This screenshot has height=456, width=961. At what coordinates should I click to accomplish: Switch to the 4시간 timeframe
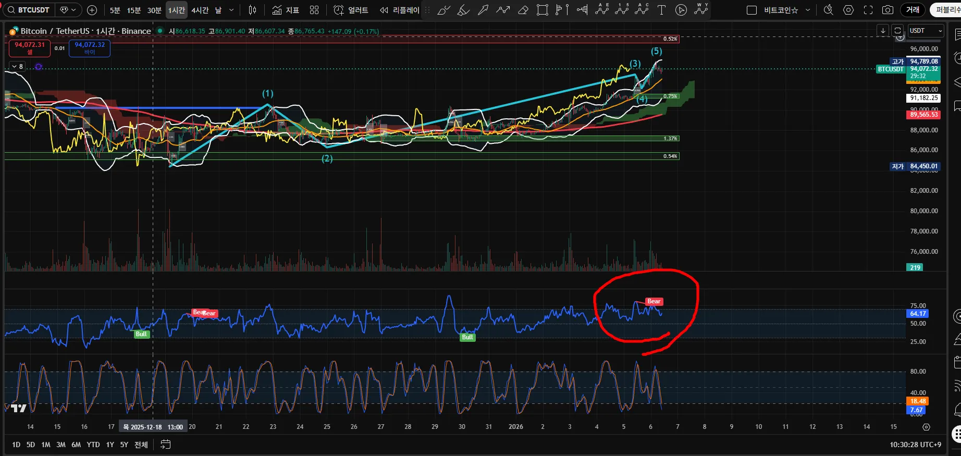coord(200,10)
